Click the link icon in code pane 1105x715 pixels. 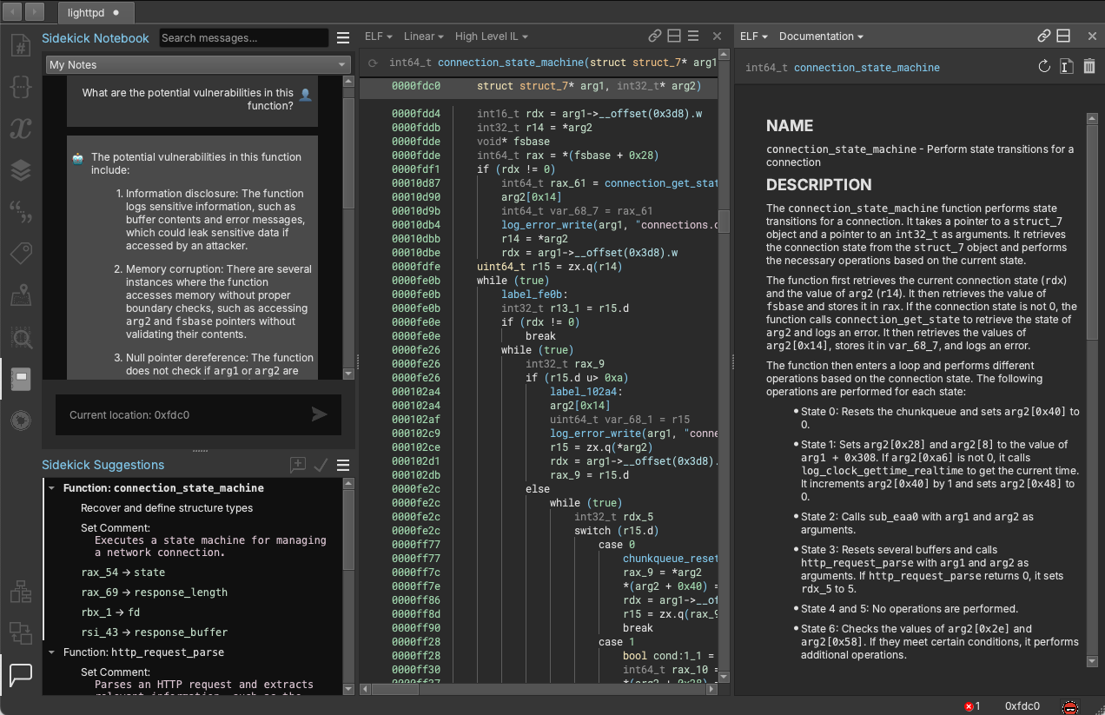[655, 36]
